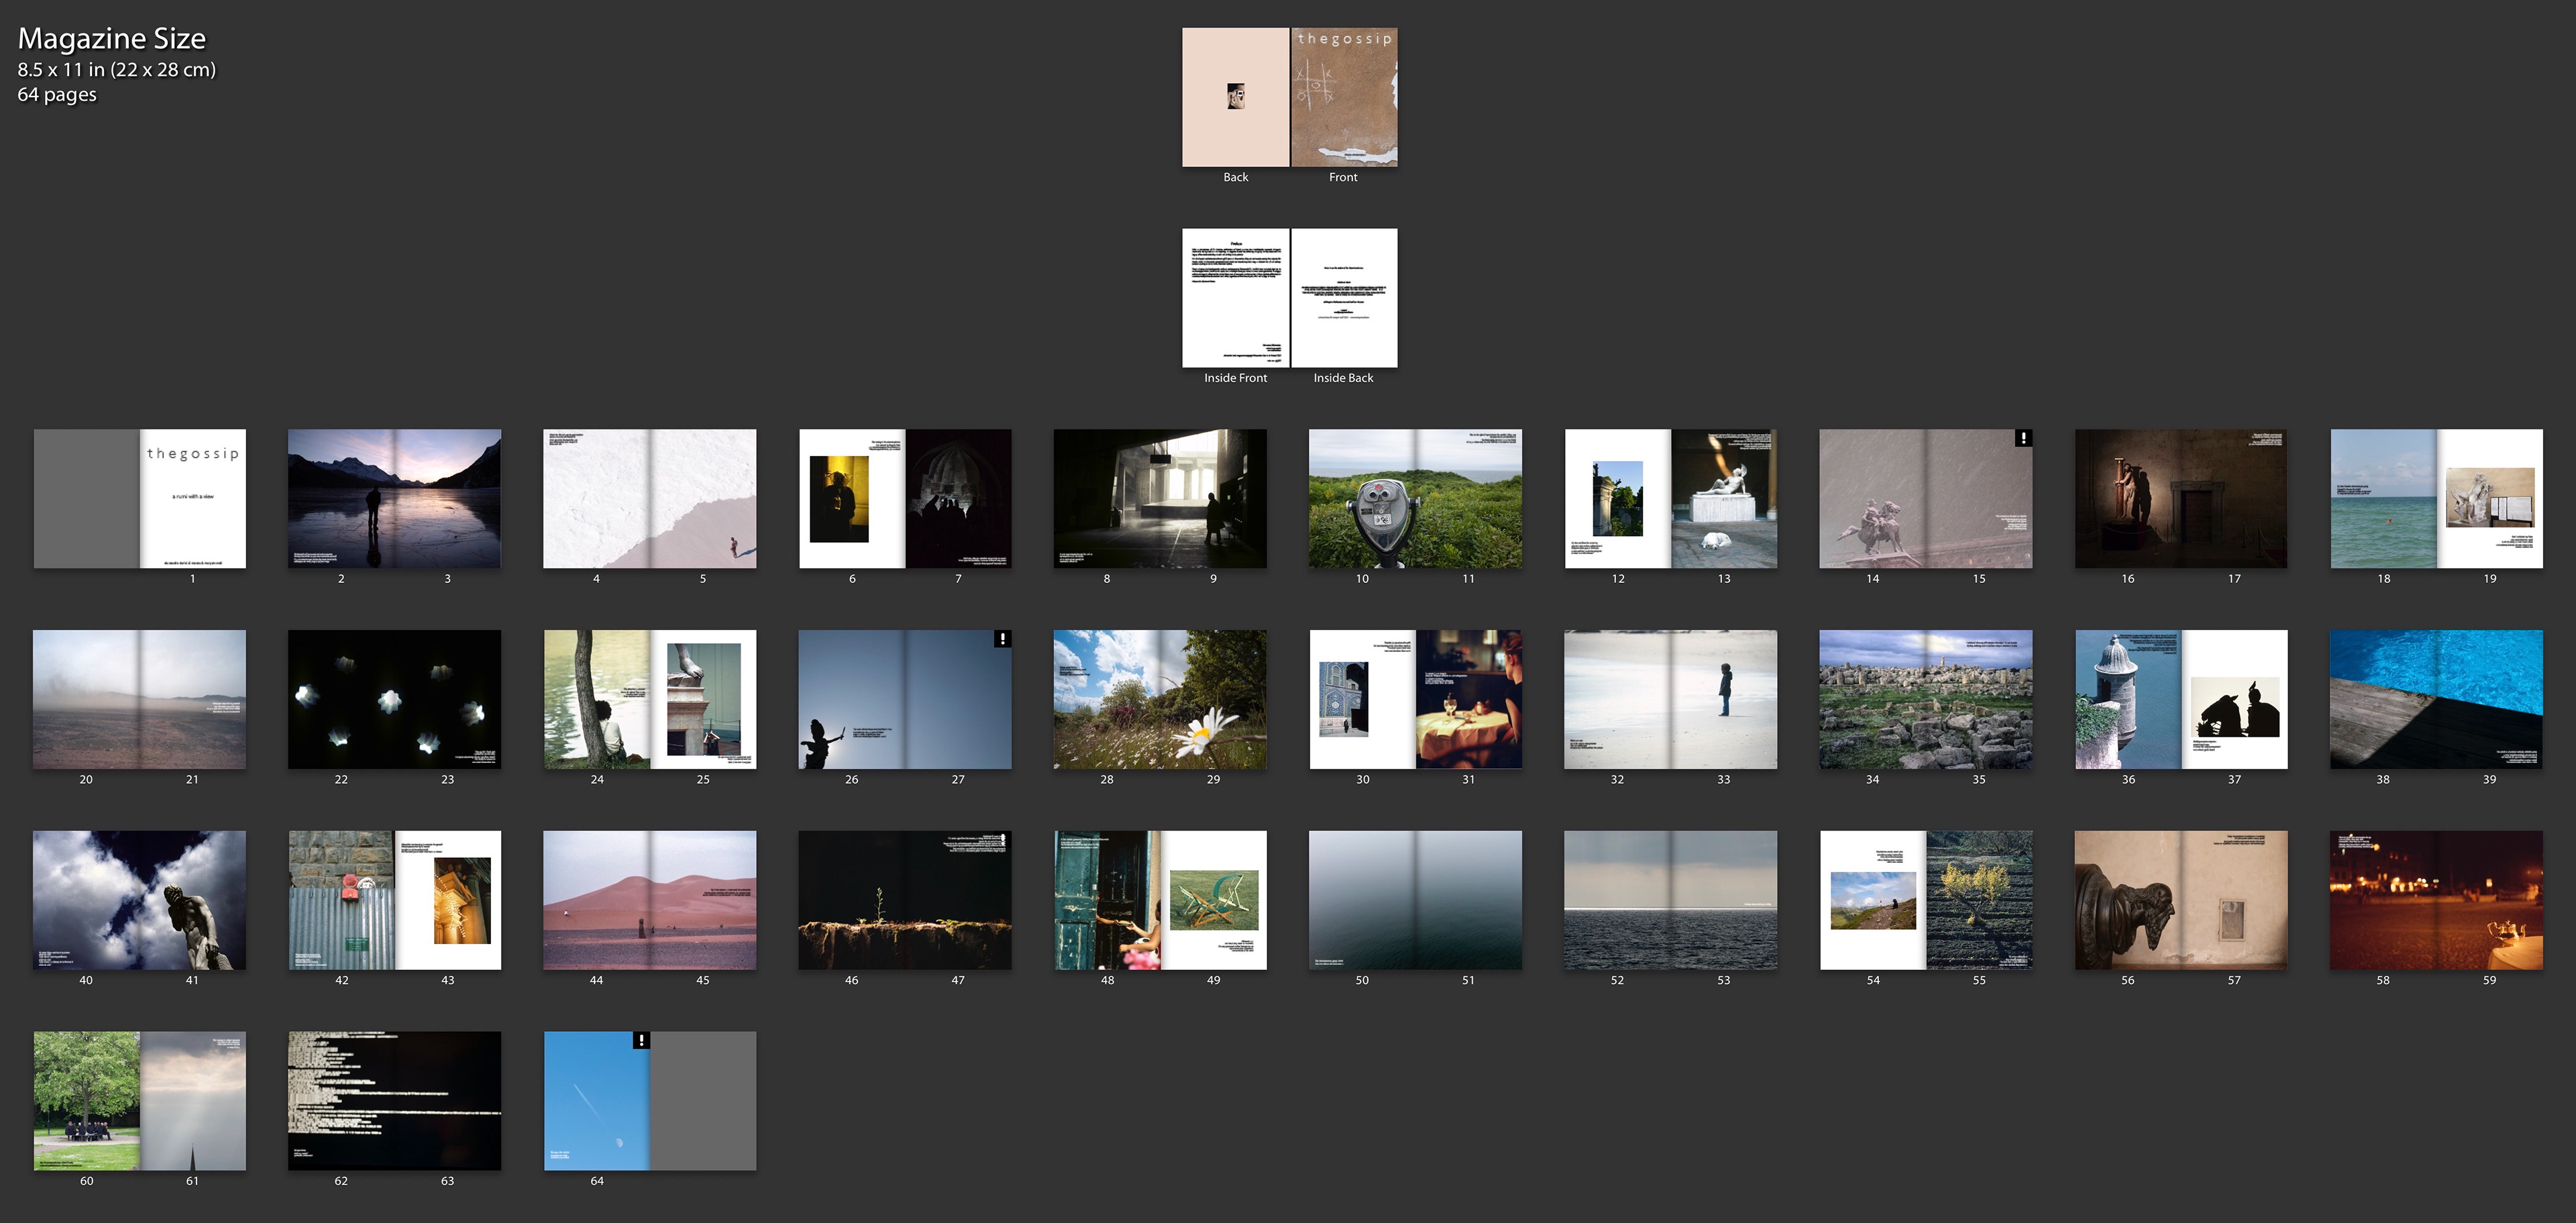The width and height of the screenshot is (2576, 1223).
Task: Select daisy flower spread pages 28-29
Action: tap(1160, 699)
